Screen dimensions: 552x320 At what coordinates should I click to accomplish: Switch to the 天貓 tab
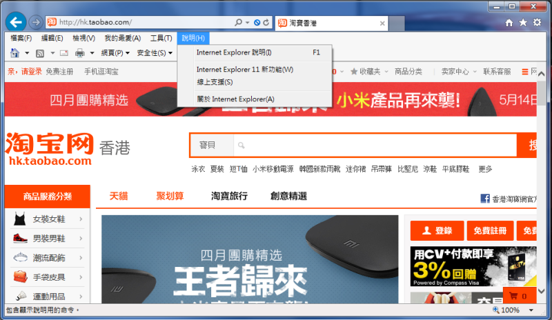(x=119, y=196)
